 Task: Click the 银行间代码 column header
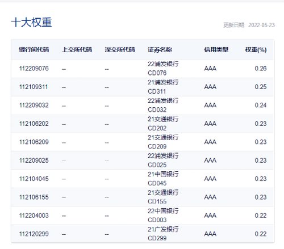[x=34, y=50]
